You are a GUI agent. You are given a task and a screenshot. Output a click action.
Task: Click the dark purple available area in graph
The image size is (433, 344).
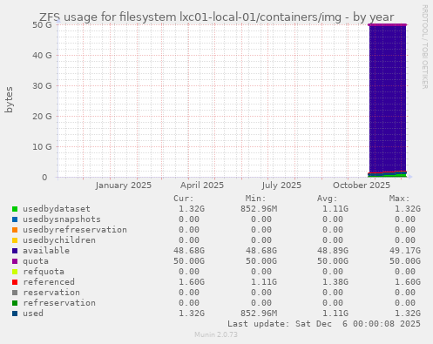[x=388, y=98]
